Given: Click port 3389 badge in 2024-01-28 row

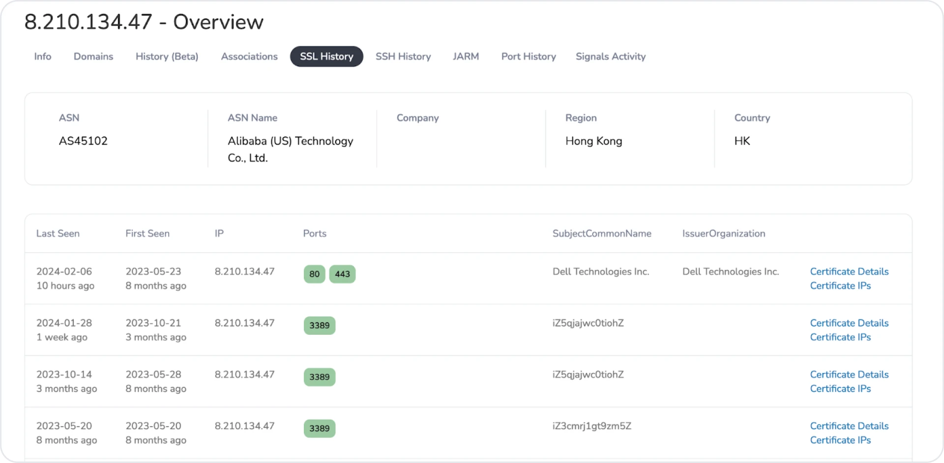Looking at the screenshot, I should click(x=320, y=325).
